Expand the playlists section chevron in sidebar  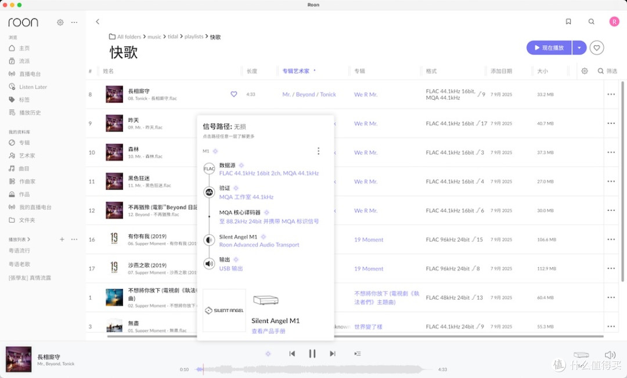coord(29,239)
